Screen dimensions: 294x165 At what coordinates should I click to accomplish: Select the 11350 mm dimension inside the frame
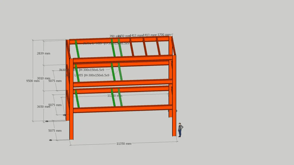point(115,96)
